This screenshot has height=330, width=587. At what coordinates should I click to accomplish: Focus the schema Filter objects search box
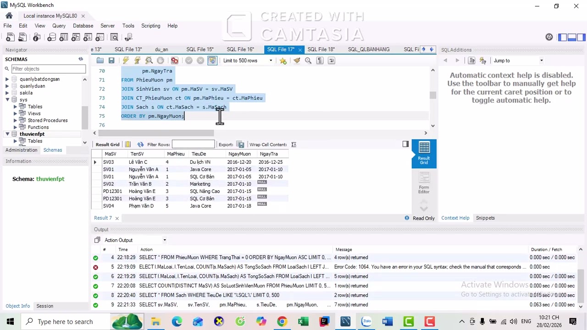tap(48, 69)
